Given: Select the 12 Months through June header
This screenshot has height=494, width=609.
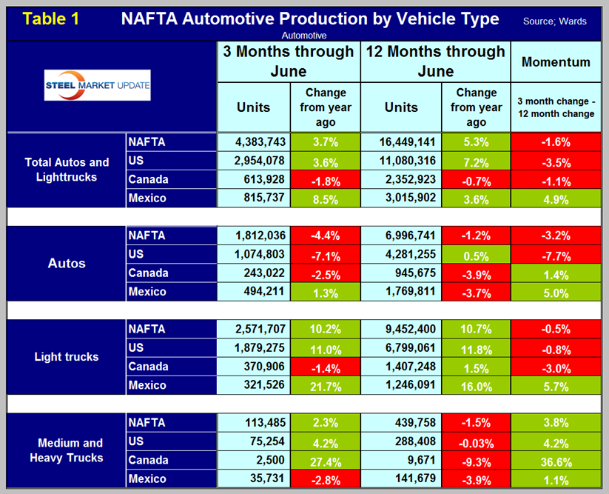Looking at the screenshot, I should [x=434, y=61].
